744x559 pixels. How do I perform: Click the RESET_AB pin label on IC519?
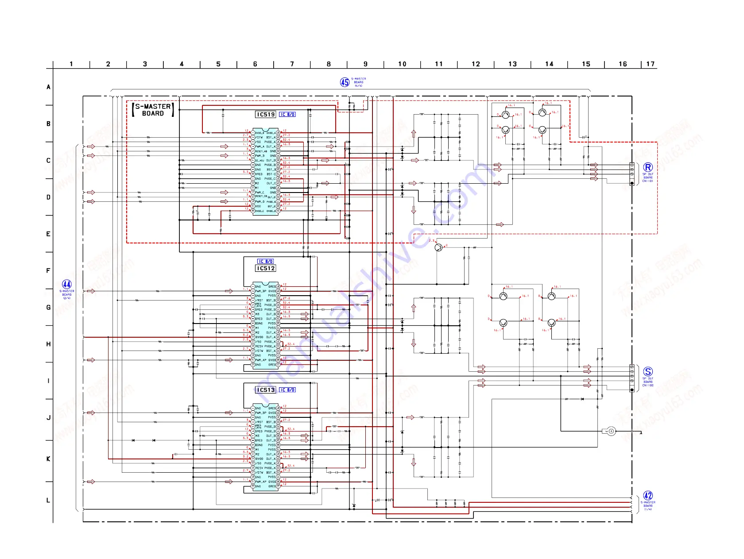click(x=261, y=151)
